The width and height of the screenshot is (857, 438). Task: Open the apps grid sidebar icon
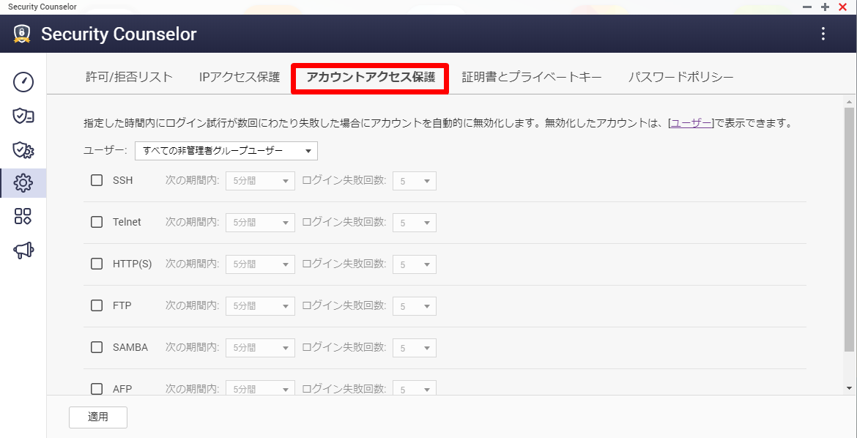23,216
